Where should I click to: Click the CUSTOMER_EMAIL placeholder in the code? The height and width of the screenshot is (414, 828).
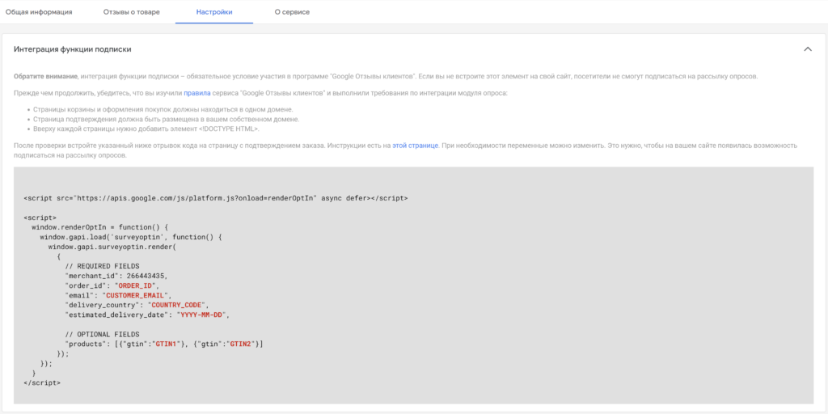(136, 295)
